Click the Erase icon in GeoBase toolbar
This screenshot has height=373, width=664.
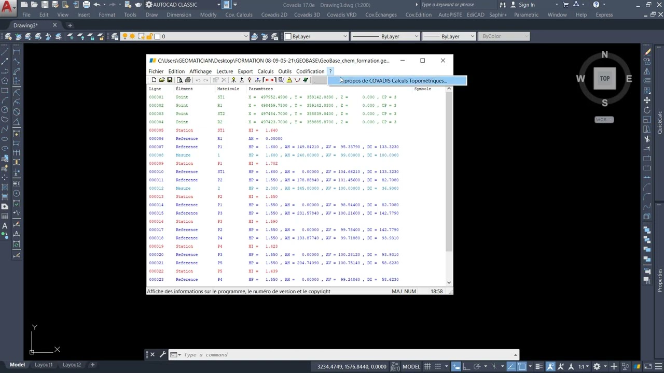click(x=224, y=80)
